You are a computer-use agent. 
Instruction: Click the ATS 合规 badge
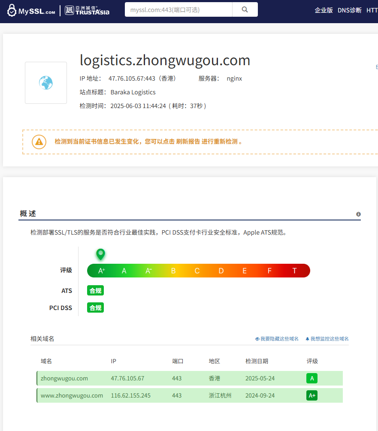tap(95, 290)
